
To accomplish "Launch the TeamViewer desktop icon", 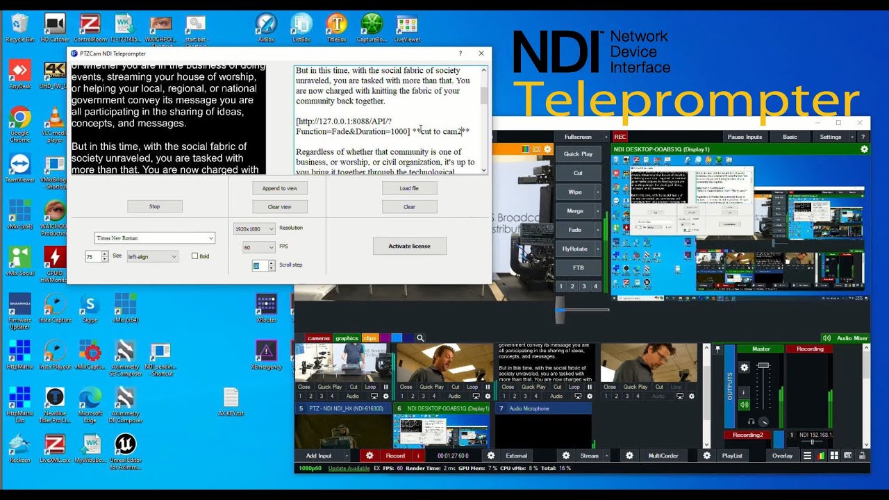I will tap(19, 169).
